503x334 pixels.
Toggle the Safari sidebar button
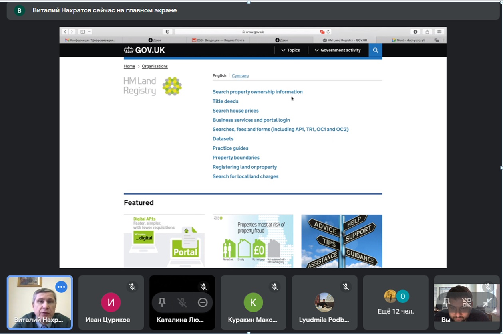click(x=82, y=32)
